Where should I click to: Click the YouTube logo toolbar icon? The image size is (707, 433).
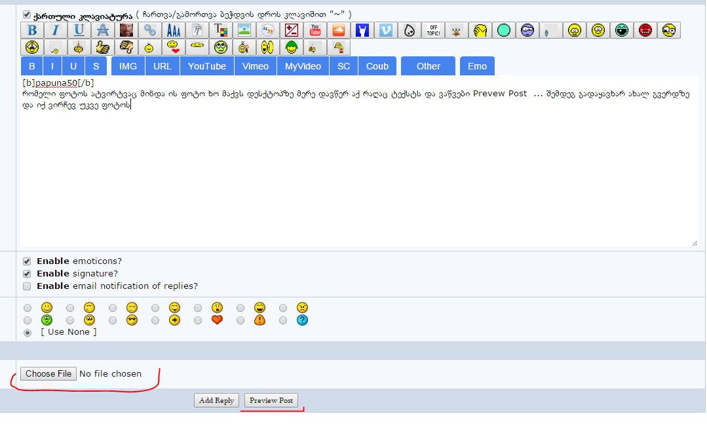315,30
